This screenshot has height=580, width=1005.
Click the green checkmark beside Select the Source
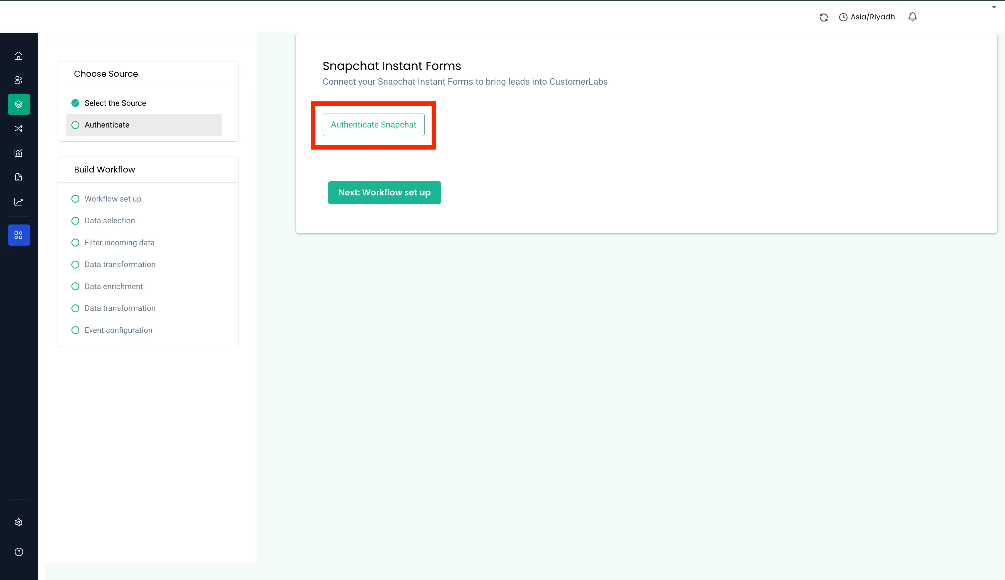pos(75,103)
